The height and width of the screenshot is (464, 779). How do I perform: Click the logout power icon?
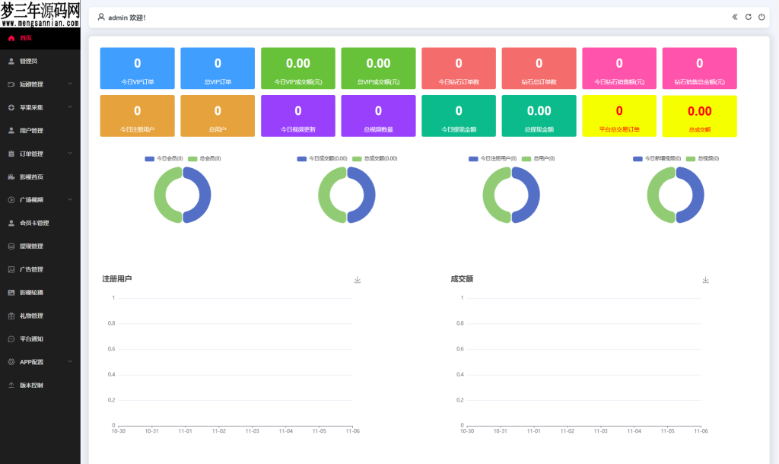[x=761, y=17]
